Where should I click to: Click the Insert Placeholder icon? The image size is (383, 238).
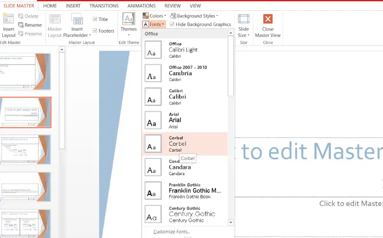[77, 19]
